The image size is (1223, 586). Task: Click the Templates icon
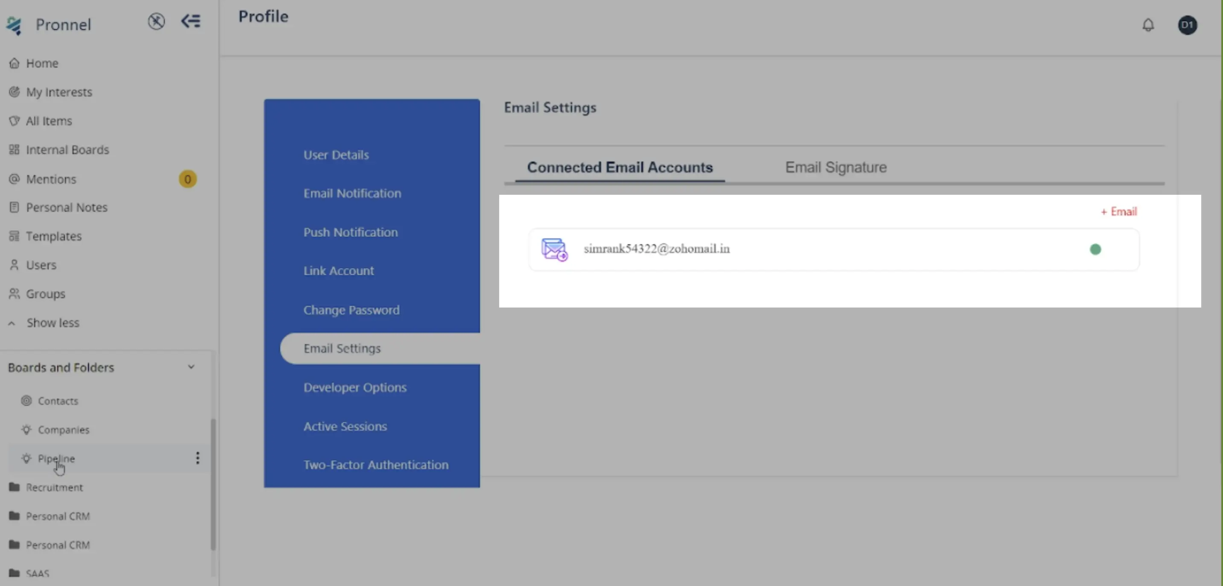pos(14,236)
